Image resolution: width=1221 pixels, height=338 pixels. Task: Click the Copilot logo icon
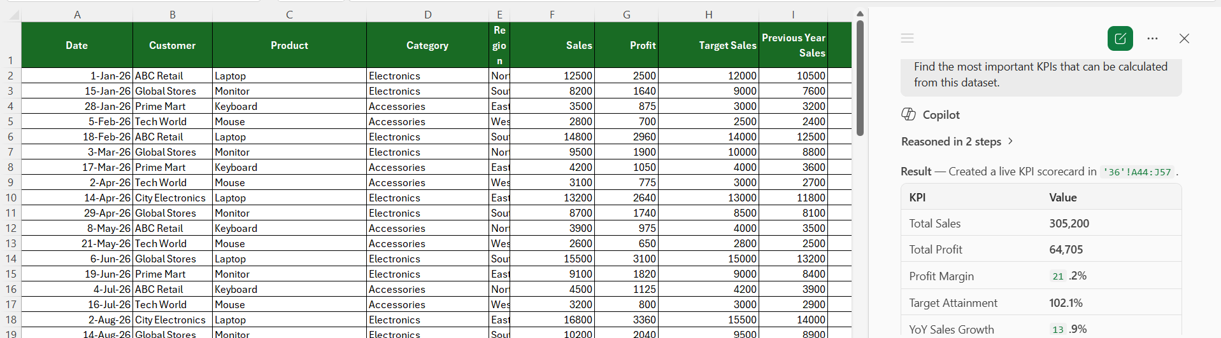pyautogui.click(x=908, y=114)
